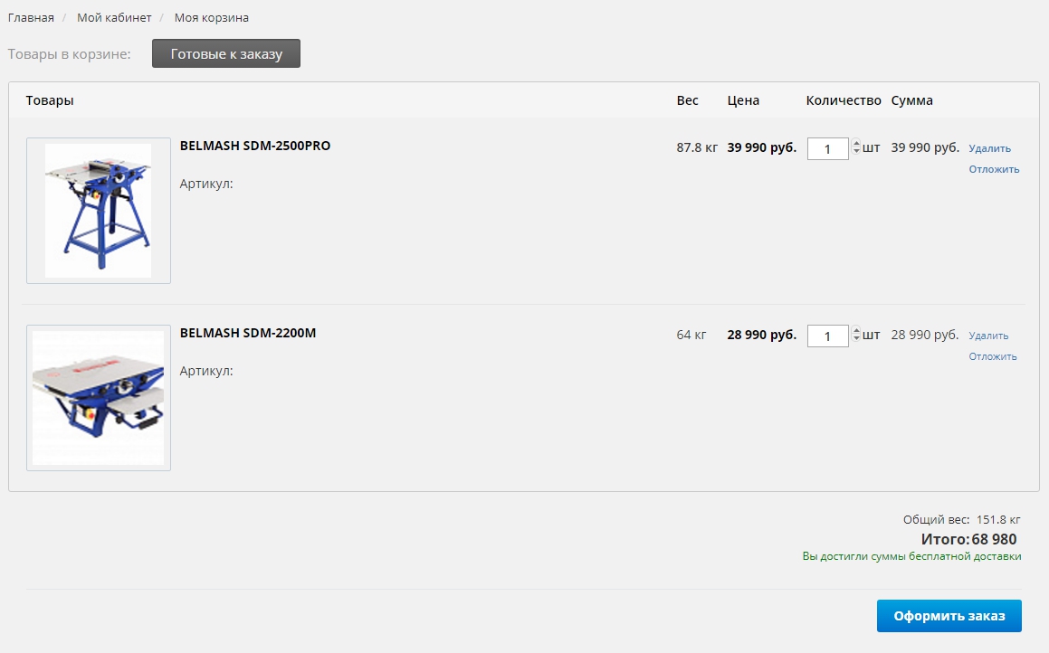Image resolution: width=1049 pixels, height=653 pixels.
Task: Click the 'Товары в корзине:' label
Action: (x=70, y=54)
